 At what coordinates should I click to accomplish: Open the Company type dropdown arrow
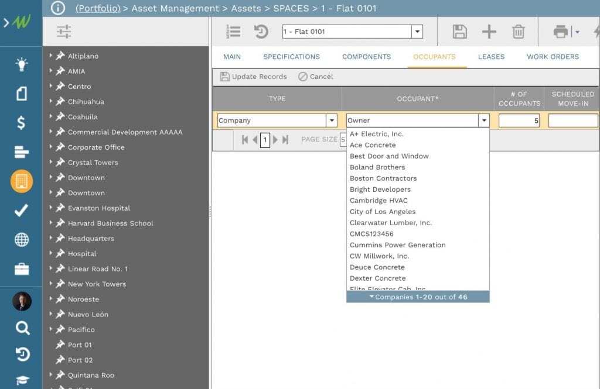tap(332, 121)
